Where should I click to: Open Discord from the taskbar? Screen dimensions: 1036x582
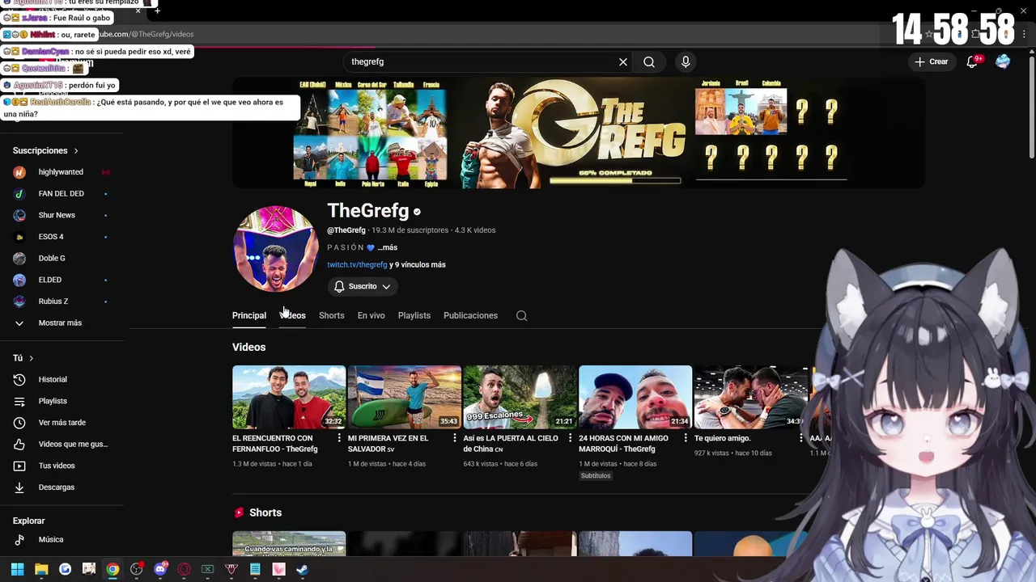(160, 569)
